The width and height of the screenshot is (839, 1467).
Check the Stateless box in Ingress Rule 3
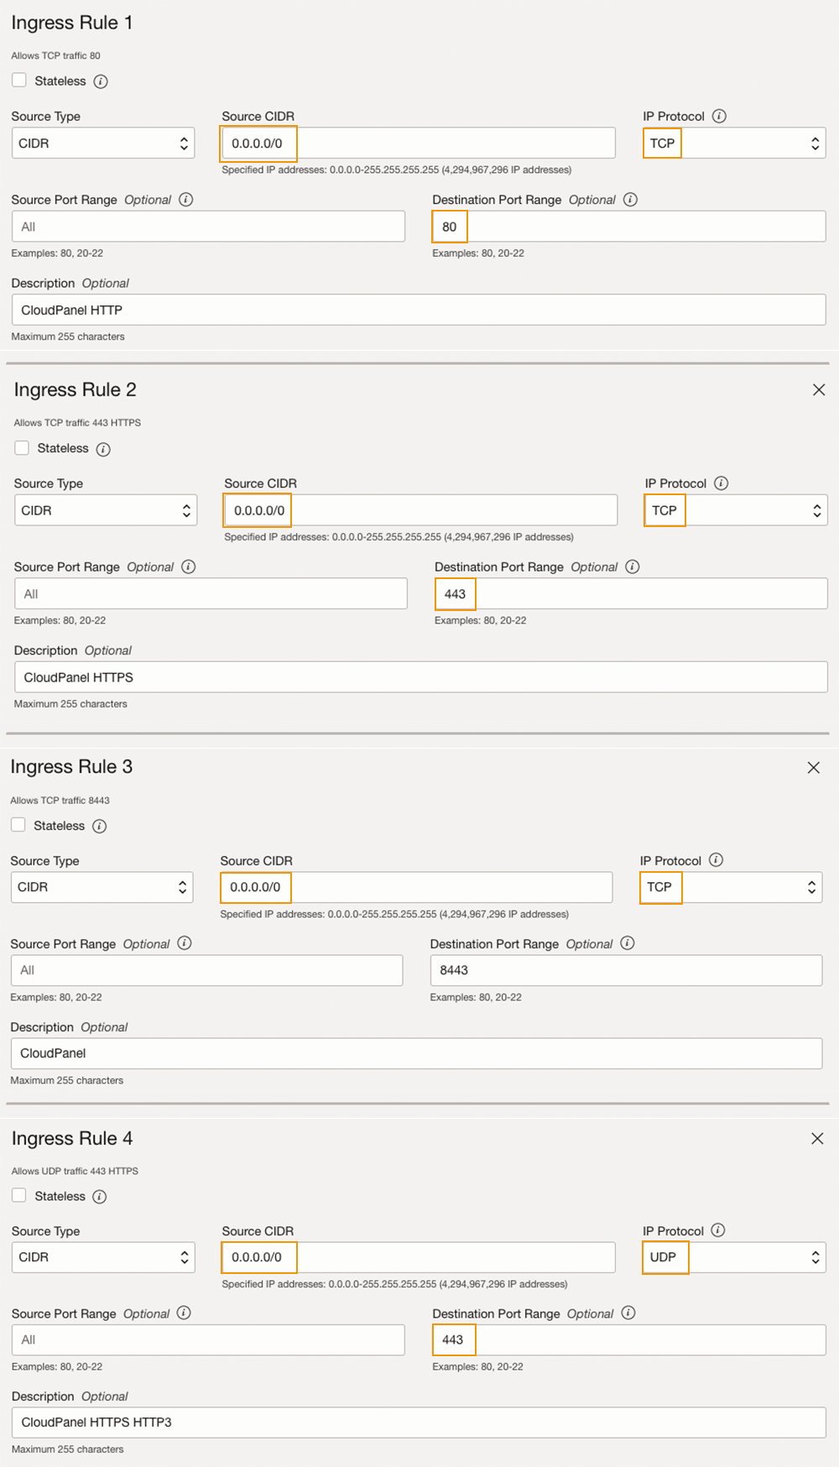tap(18, 825)
